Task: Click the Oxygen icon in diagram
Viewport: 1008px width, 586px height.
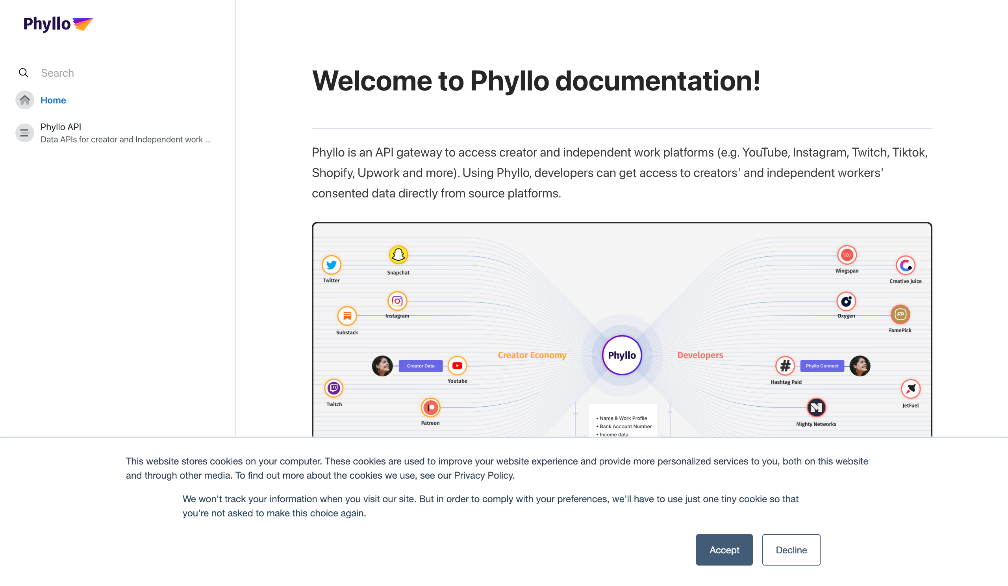Action: tap(846, 302)
